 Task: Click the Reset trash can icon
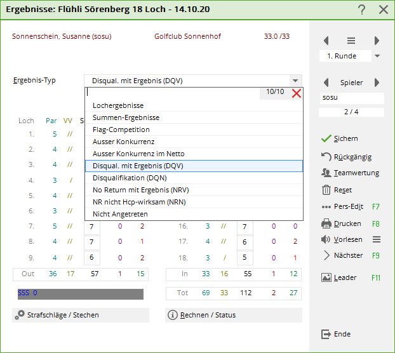326,190
